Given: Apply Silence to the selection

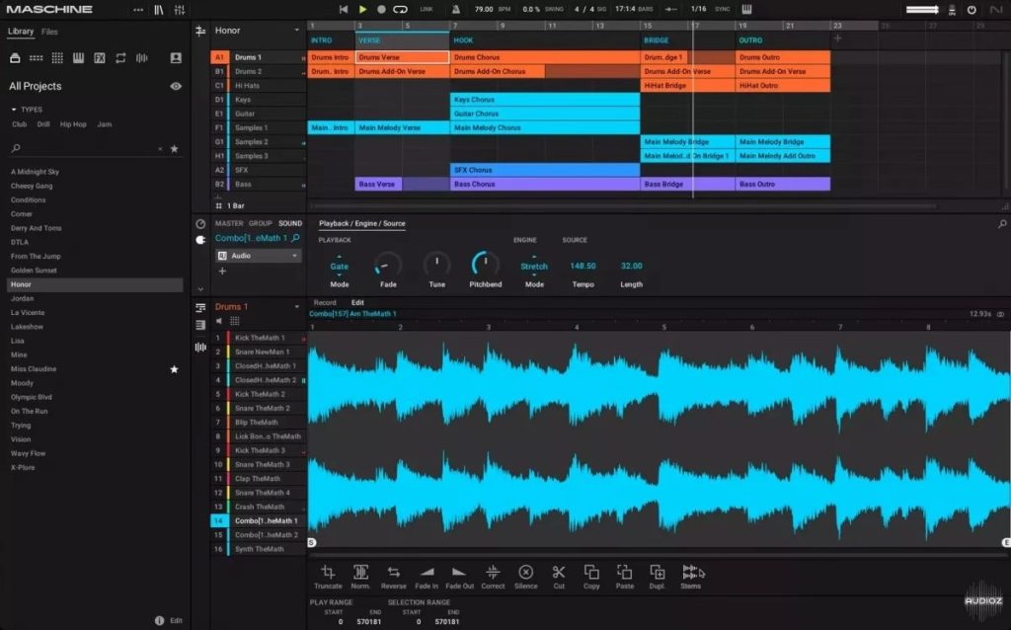Looking at the screenshot, I should click(x=525, y=572).
